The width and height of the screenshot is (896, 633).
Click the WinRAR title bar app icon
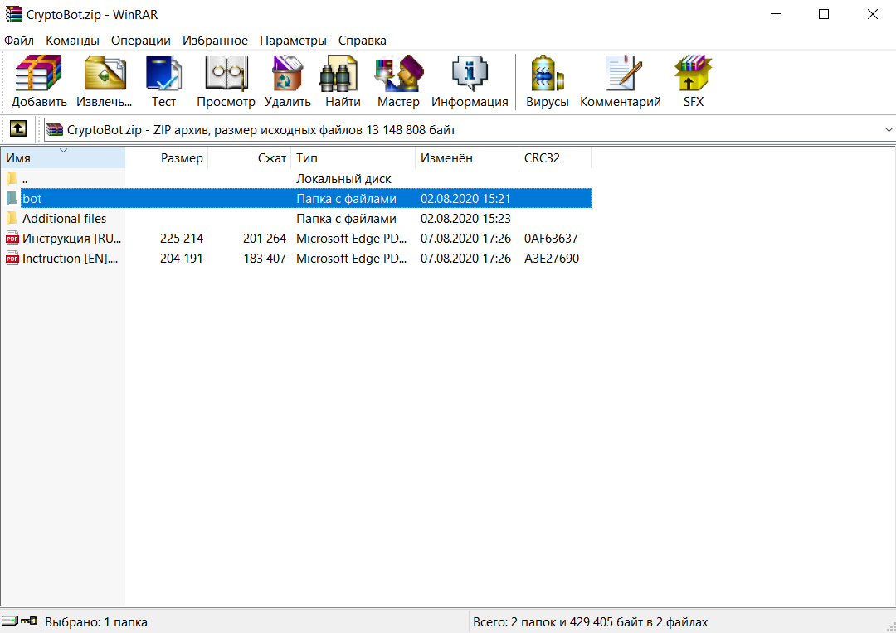coord(14,14)
